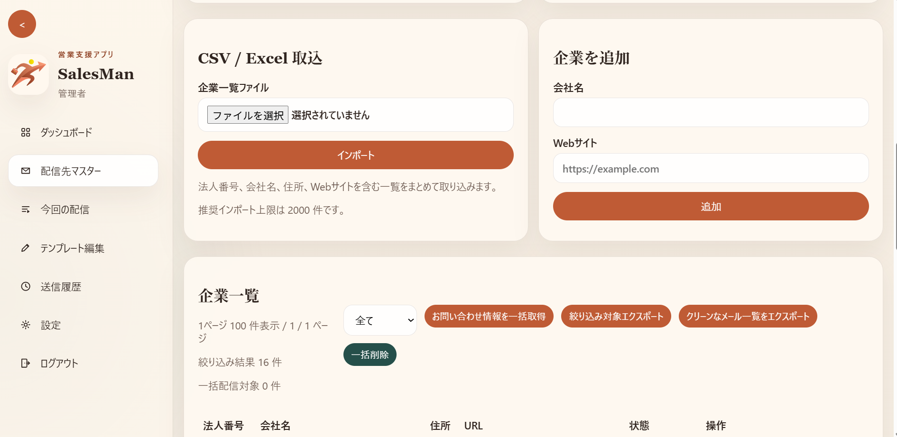Click the logout icon beside ログアウト
Screen dimensions: 897x437
click(x=26, y=363)
